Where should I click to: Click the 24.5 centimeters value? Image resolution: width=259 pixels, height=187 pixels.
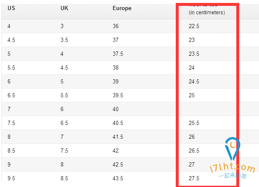194,81
